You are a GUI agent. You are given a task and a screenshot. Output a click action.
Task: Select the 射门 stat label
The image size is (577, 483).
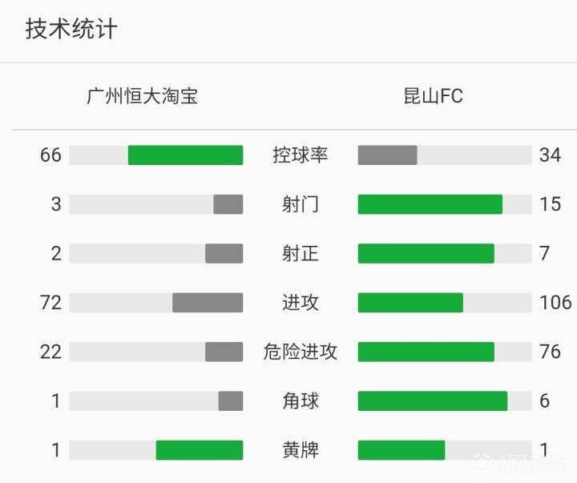[301, 204]
